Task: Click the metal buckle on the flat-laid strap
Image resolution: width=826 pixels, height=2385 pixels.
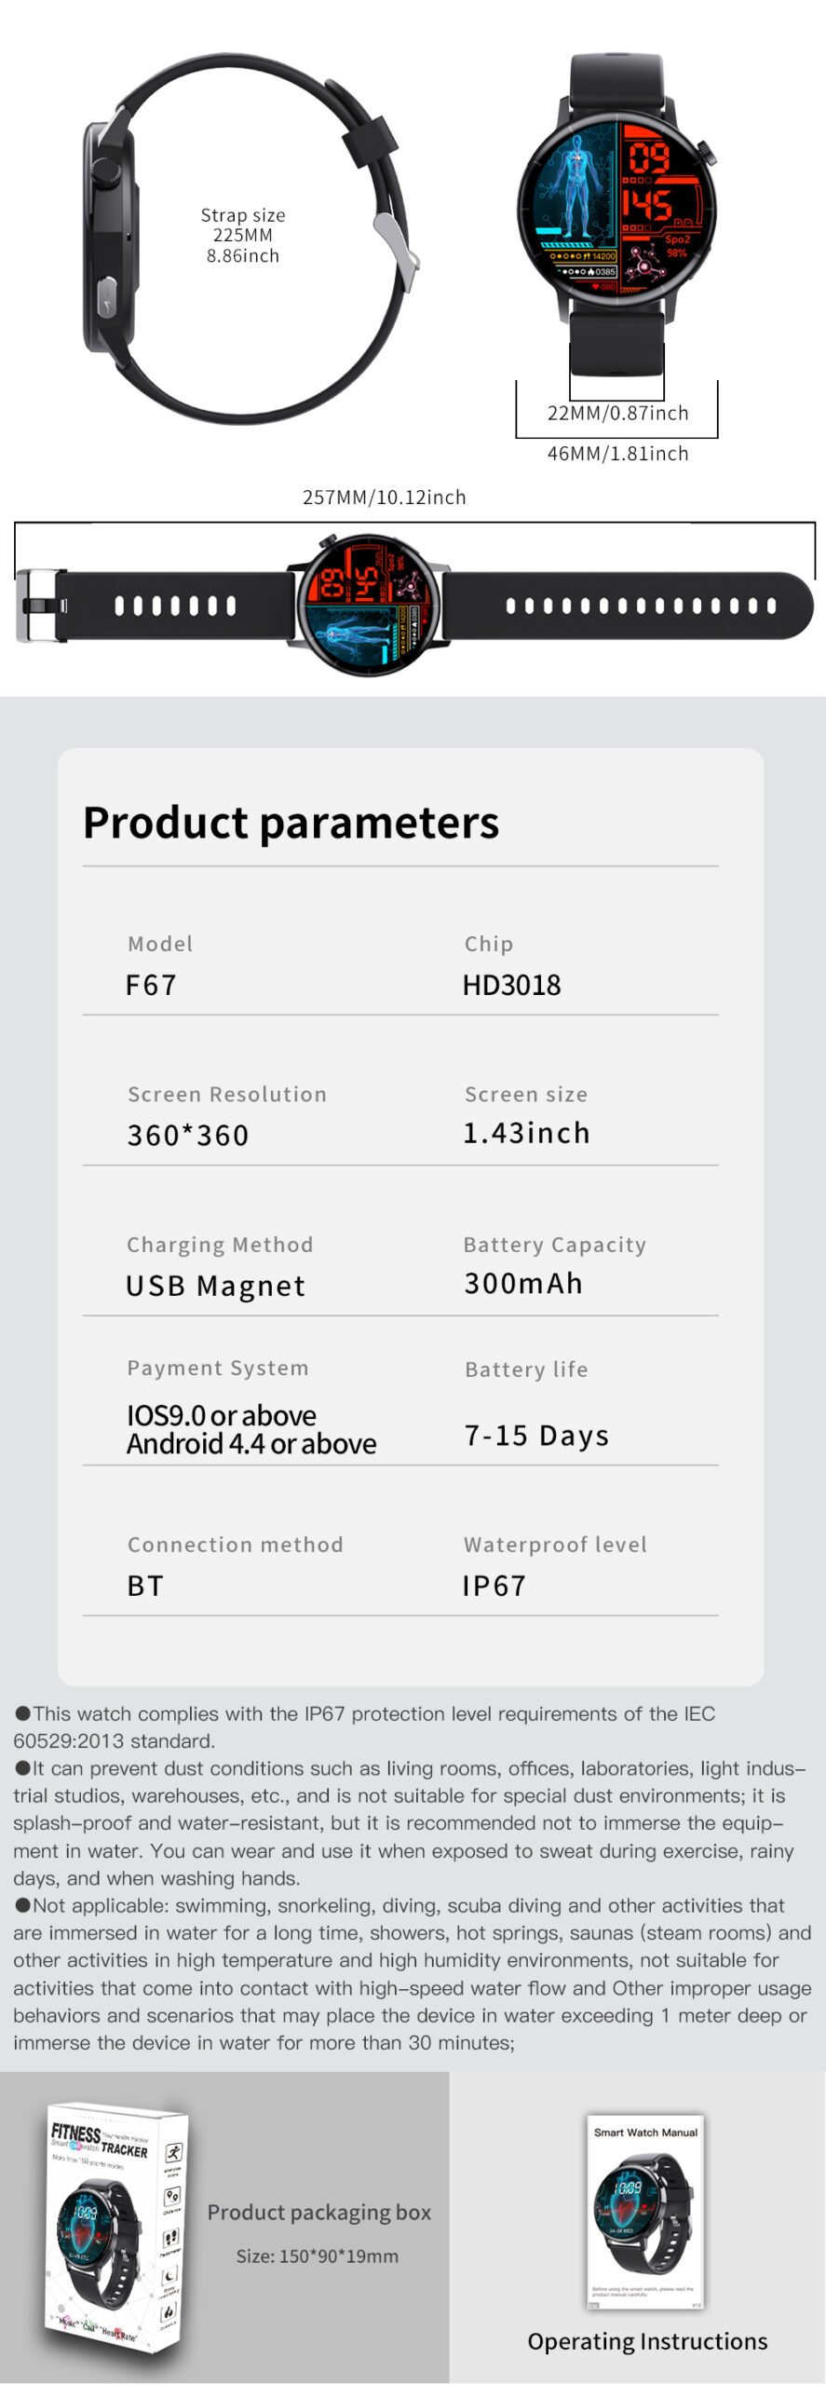Action: (x=39, y=606)
